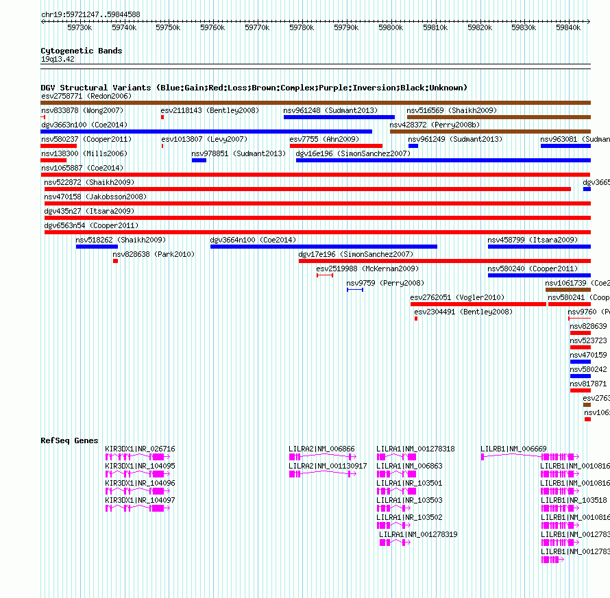Open nsv470158 (Jakobsson2008) variant
Viewport: 610px width, 598px height.
click(95, 197)
